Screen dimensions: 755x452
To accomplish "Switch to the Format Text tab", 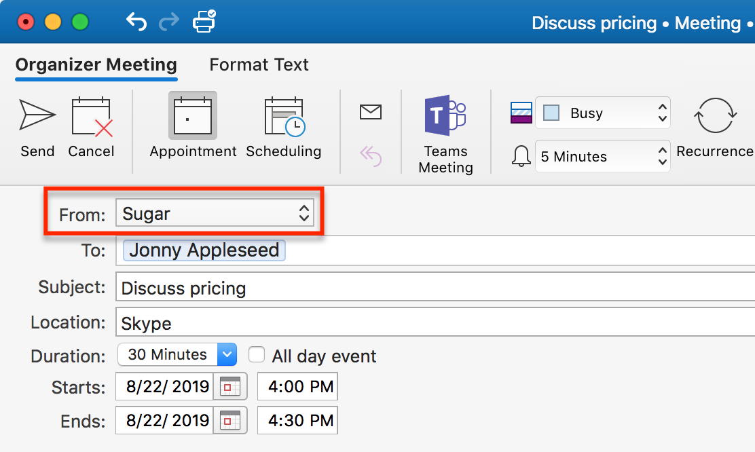I will (x=259, y=65).
